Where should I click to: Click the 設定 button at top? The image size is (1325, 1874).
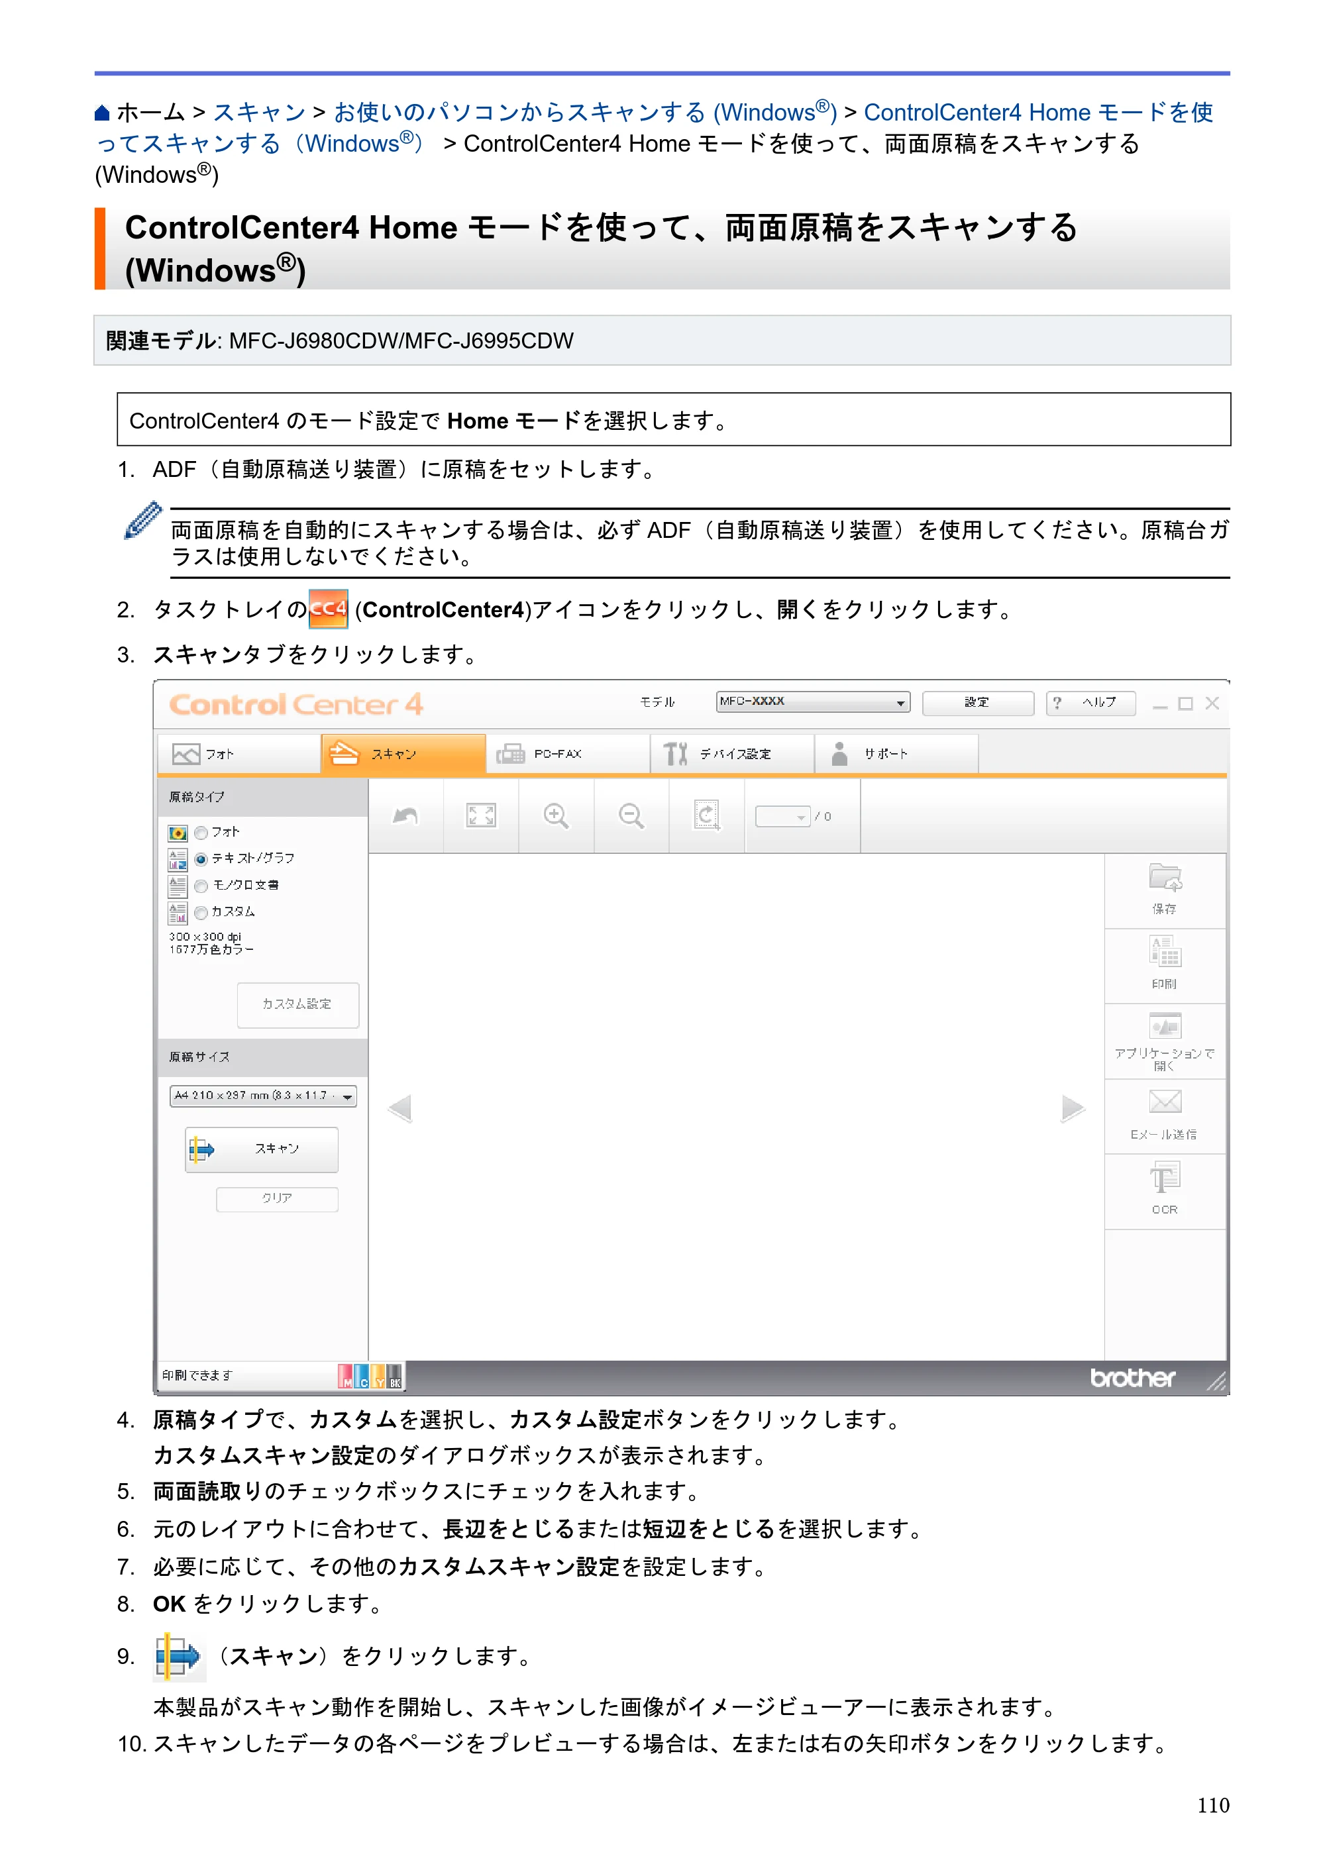(978, 703)
